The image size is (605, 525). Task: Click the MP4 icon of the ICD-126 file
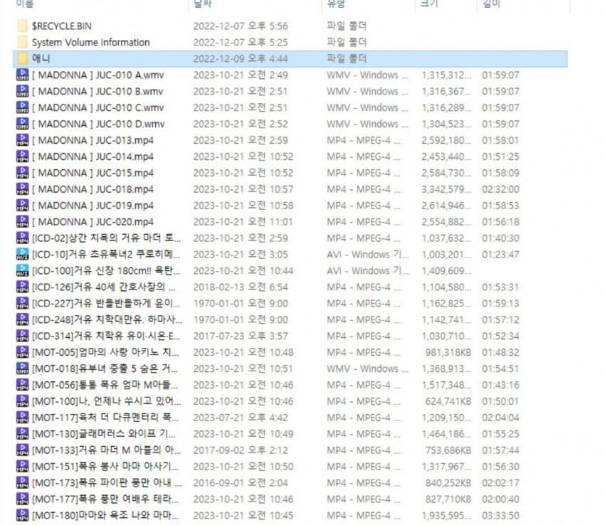[x=22, y=287]
